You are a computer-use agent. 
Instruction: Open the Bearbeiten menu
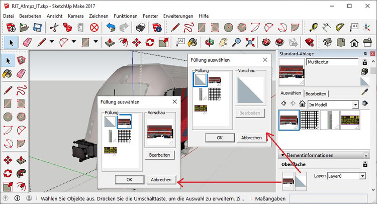tap(30, 16)
